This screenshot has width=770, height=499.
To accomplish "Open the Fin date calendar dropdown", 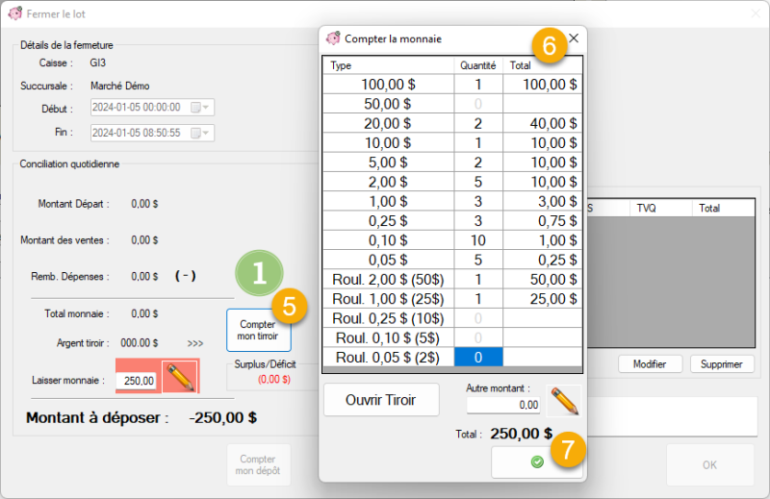I will point(200,133).
